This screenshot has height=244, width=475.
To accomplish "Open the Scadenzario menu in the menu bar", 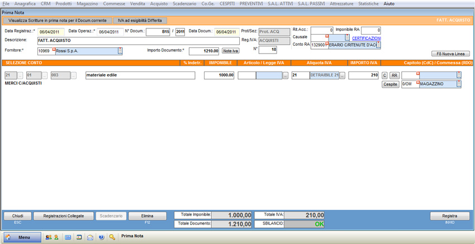I will 184,3.
